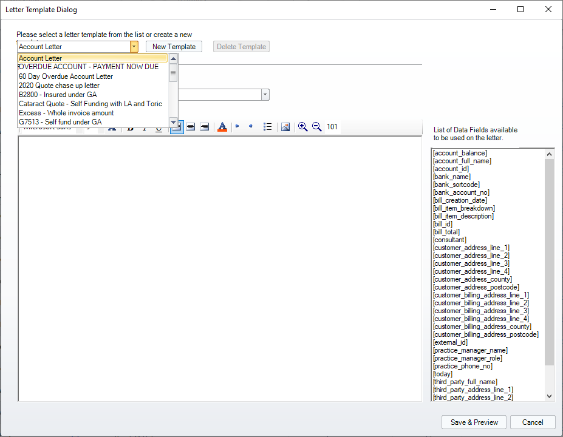This screenshot has width=563, height=437.
Task: Collapse the Account Letter template dropdown
Action: point(134,47)
